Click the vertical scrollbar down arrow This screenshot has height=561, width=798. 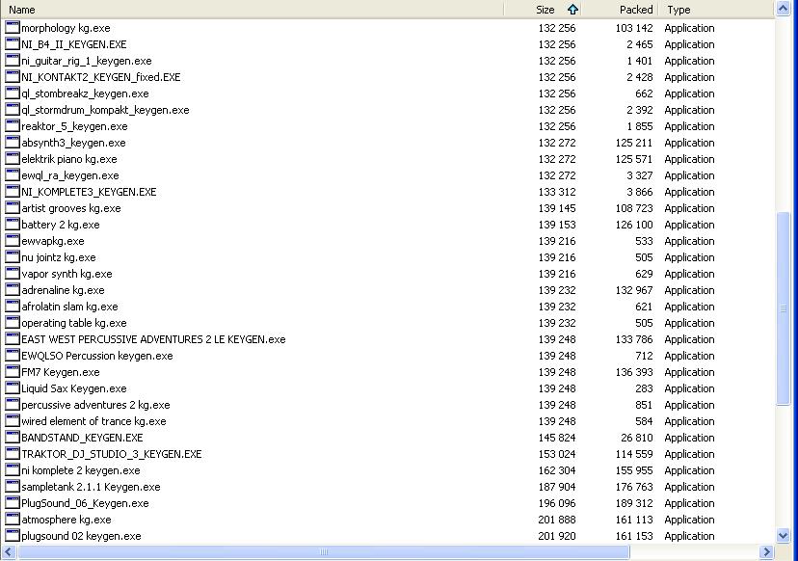(x=783, y=535)
